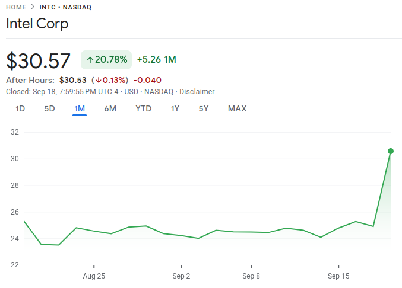Select the MAX time range tab
The height and width of the screenshot is (288, 402).
click(x=238, y=108)
